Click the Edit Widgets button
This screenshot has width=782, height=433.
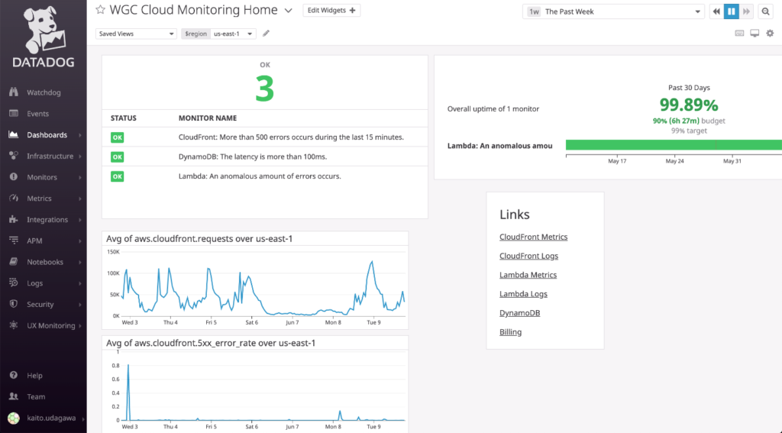(331, 11)
